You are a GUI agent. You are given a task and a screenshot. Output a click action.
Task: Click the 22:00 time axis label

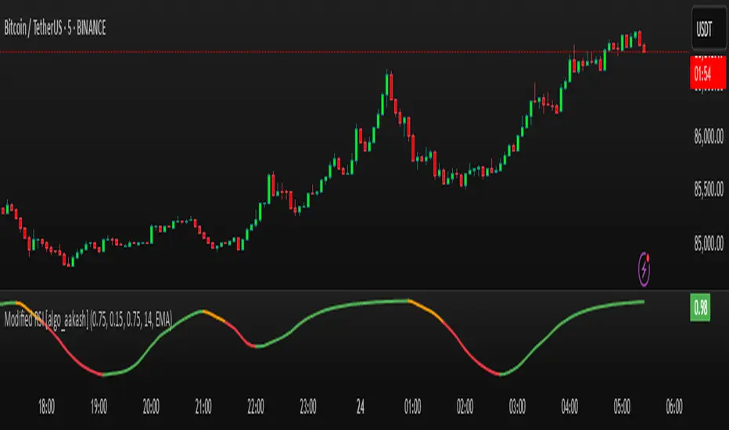coord(256,407)
